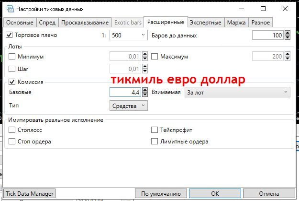This screenshot has width=299, height=201.
Task: Click the tick data settings window icon
Action: pos(10,9)
